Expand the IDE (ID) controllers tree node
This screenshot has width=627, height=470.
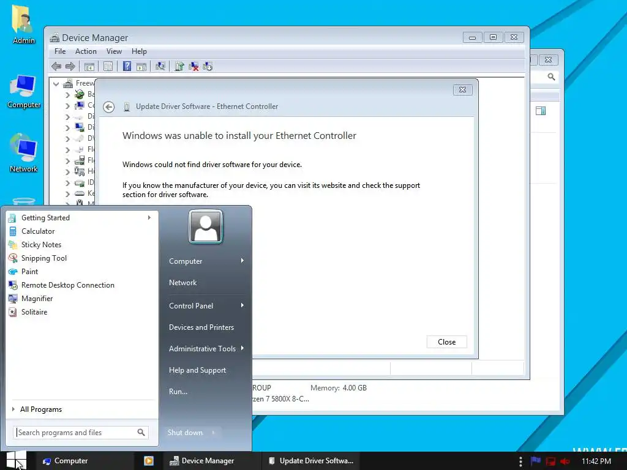(67, 183)
